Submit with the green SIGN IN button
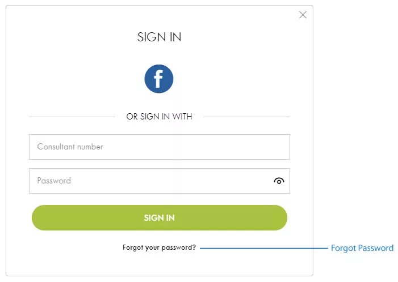 coord(160,217)
